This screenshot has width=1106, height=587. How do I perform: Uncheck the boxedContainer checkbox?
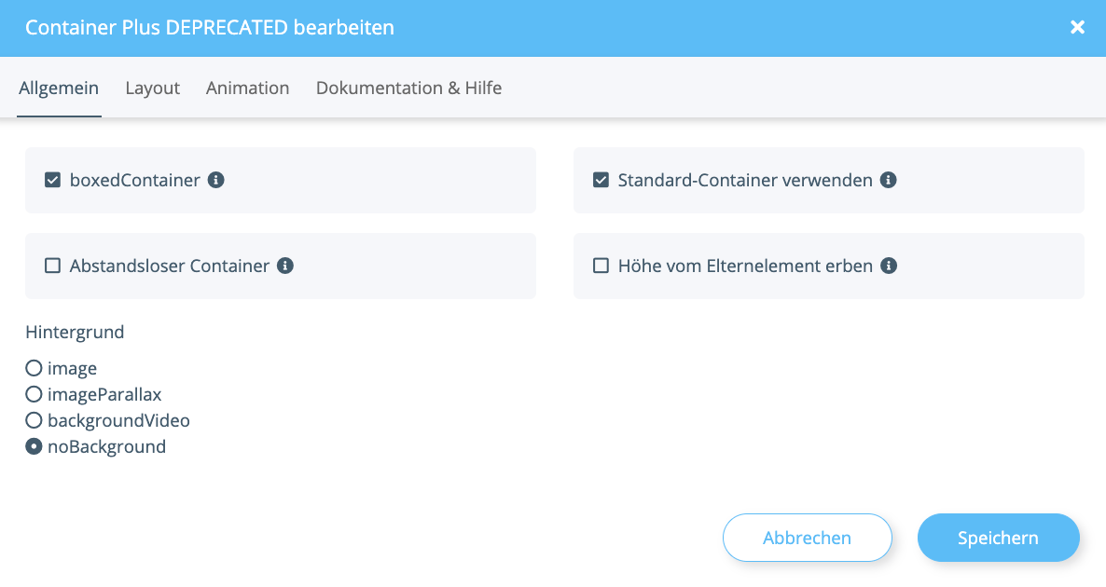[52, 181]
